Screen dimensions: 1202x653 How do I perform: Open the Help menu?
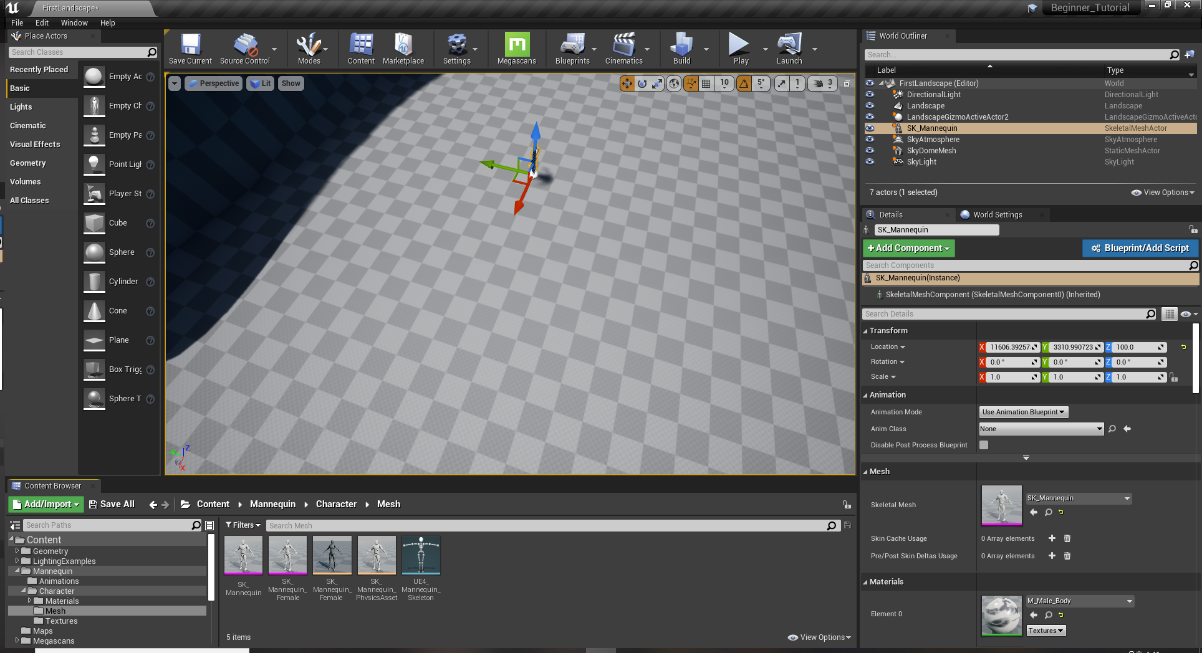[x=108, y=22]
